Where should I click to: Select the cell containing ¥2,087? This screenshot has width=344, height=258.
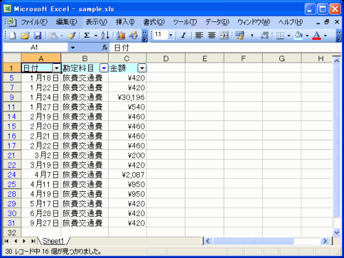(127, 175)
